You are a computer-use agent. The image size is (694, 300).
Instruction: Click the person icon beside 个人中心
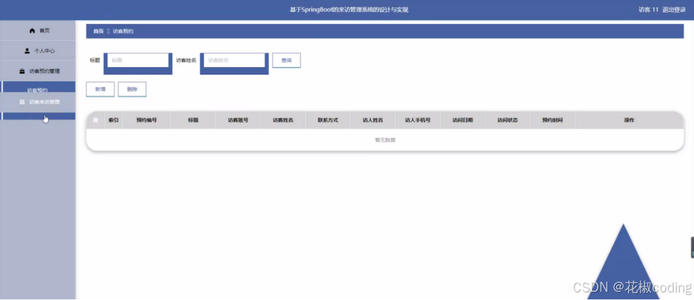(x=27, y=51)
